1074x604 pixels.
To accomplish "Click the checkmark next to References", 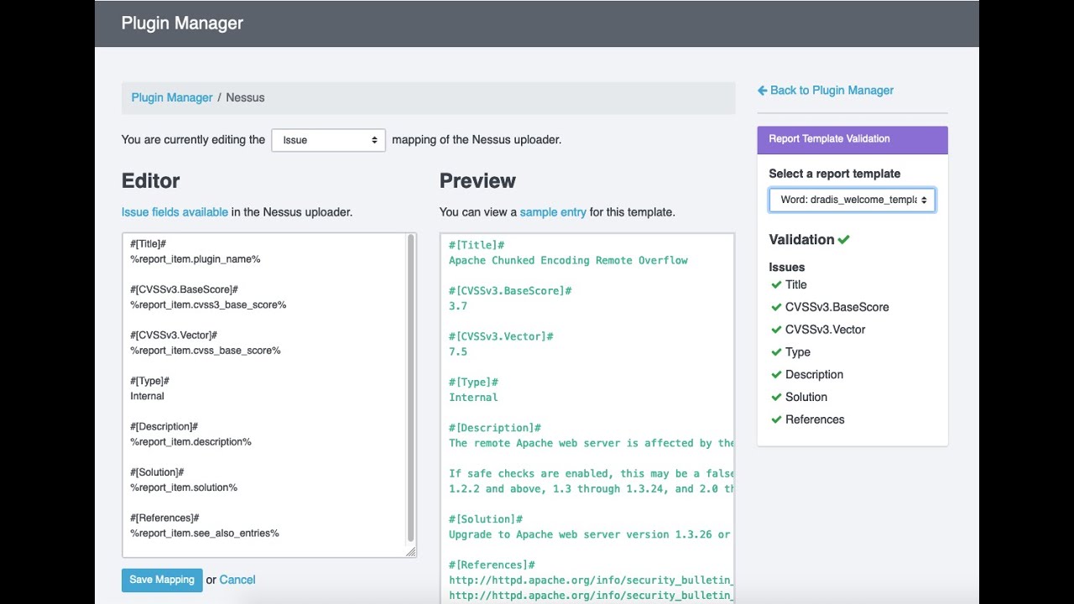I will click(776, 420).
